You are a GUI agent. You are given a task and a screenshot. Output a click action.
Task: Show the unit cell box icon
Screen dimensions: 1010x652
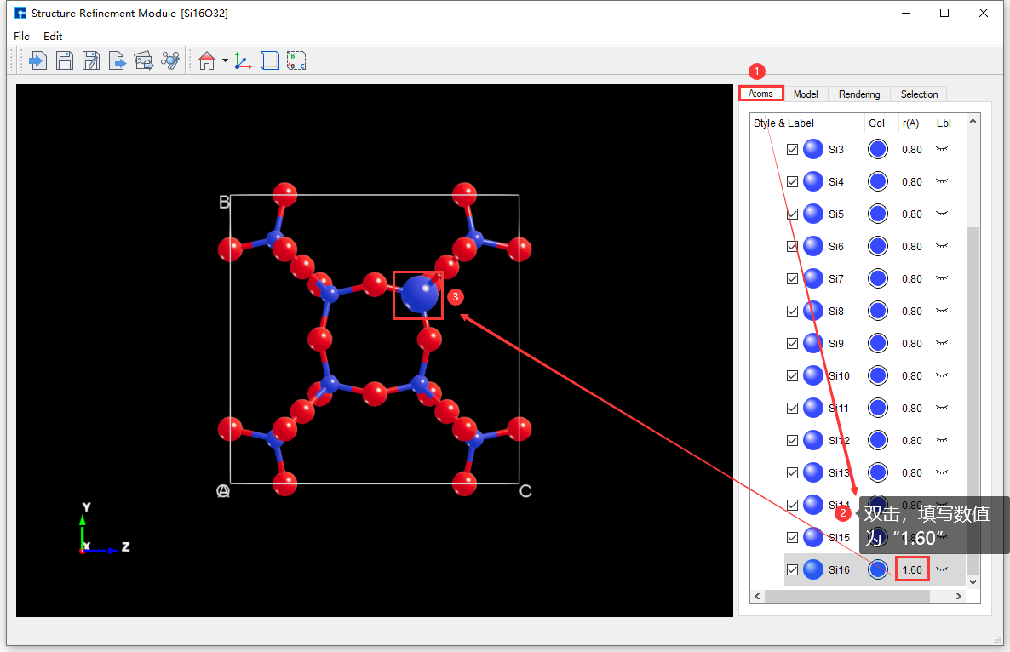pyautogui.click(x=269, y=60)
